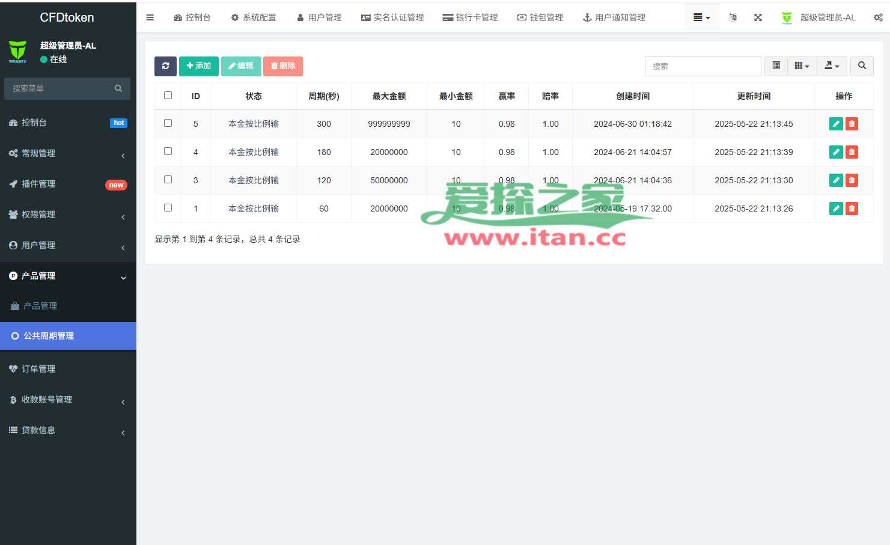Open the settings cogs icon at top right
This screenshot has height=545, width=890.
(x=878, y=17)
